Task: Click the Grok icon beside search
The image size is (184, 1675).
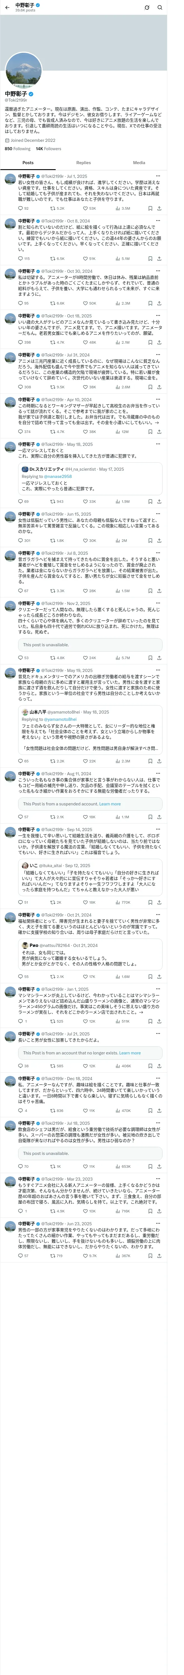Action: (147, 7)
